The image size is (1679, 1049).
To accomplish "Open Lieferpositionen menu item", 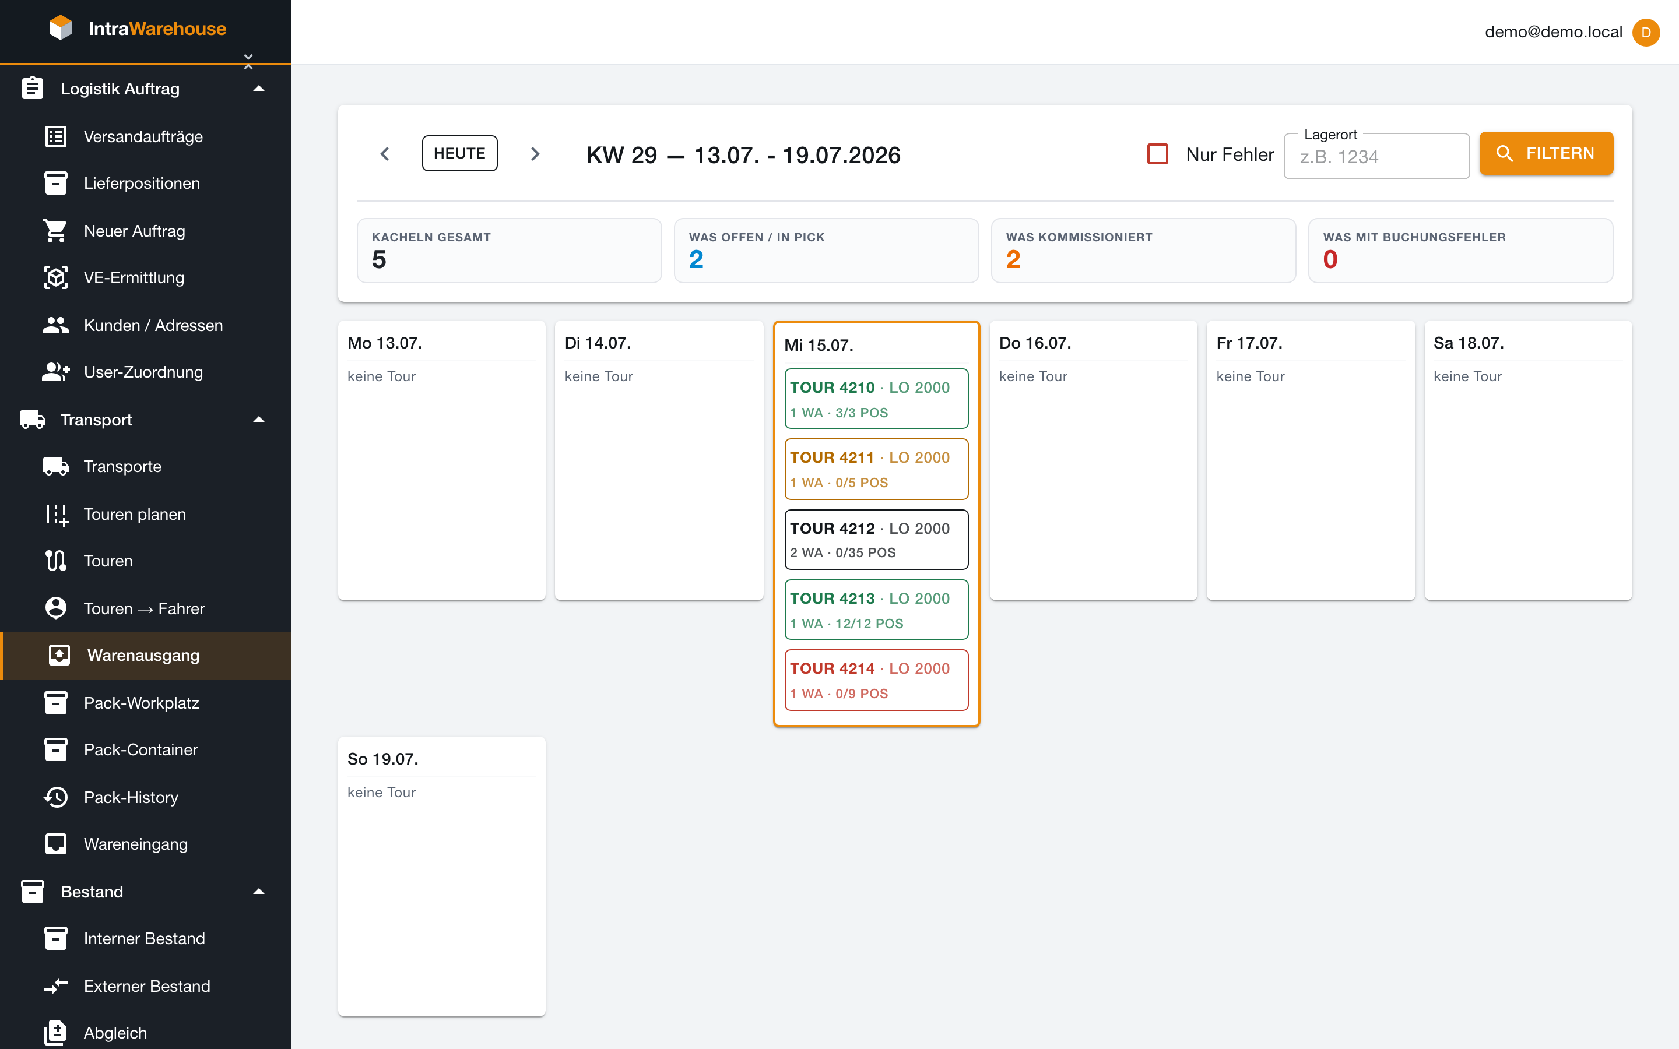I will pyautogui.click(x=146, y=183).
